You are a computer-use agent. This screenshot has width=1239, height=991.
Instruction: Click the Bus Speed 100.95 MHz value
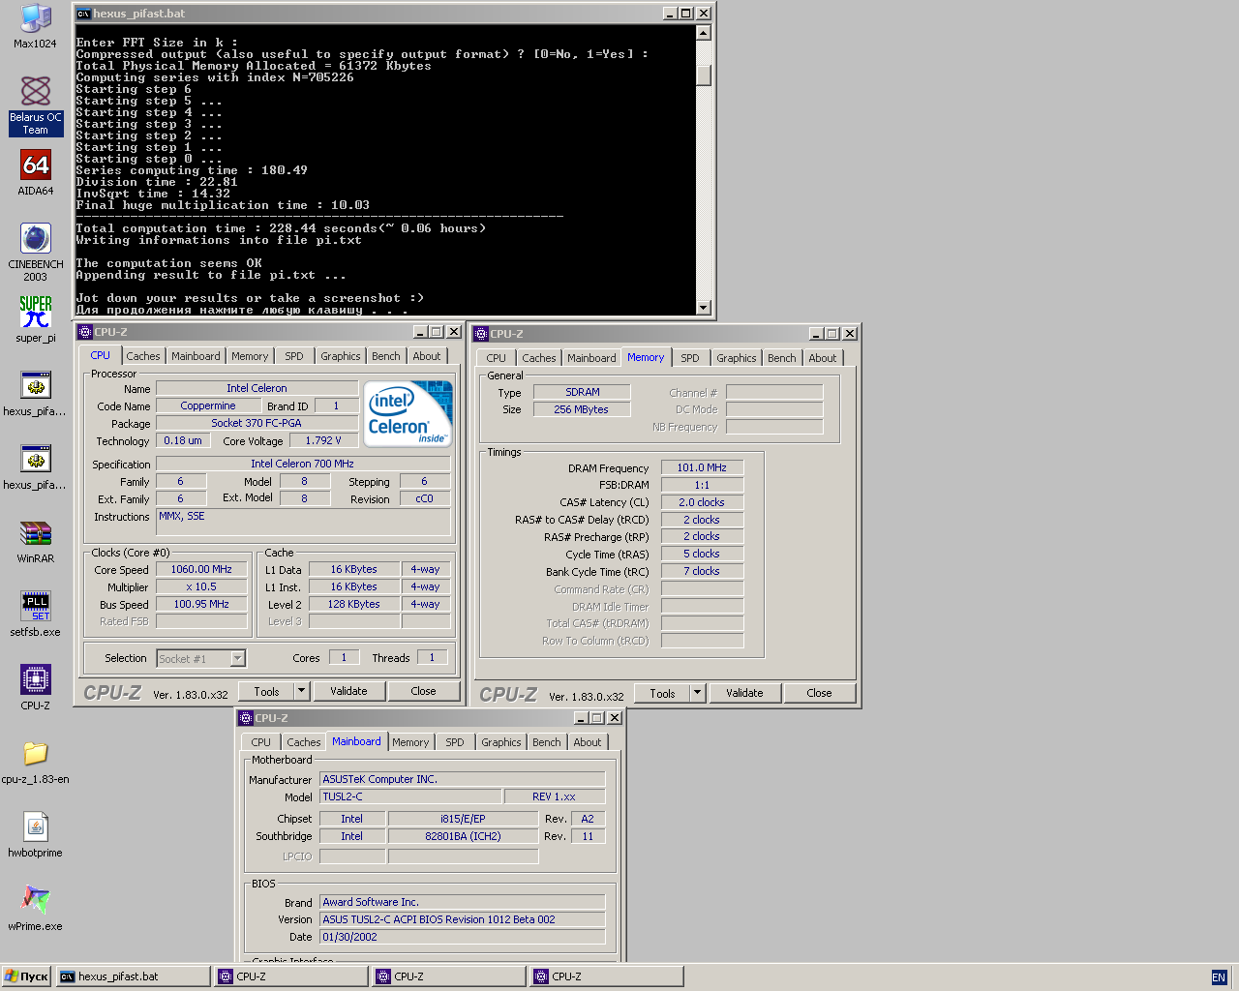201,604
